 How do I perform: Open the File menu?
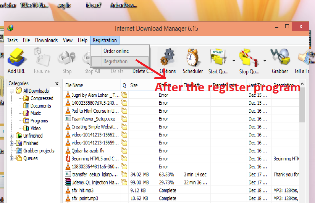[x=26, y=40]
